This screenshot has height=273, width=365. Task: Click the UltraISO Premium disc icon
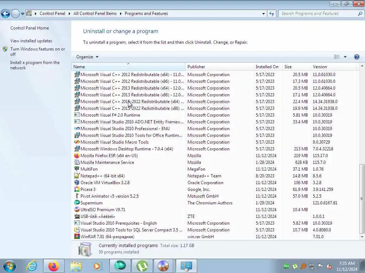[77, 209]
